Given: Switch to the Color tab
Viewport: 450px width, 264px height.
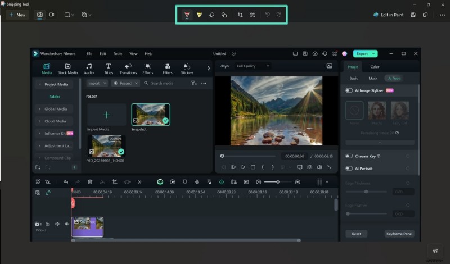Looking at the screenshot, I should pos(375,67).
